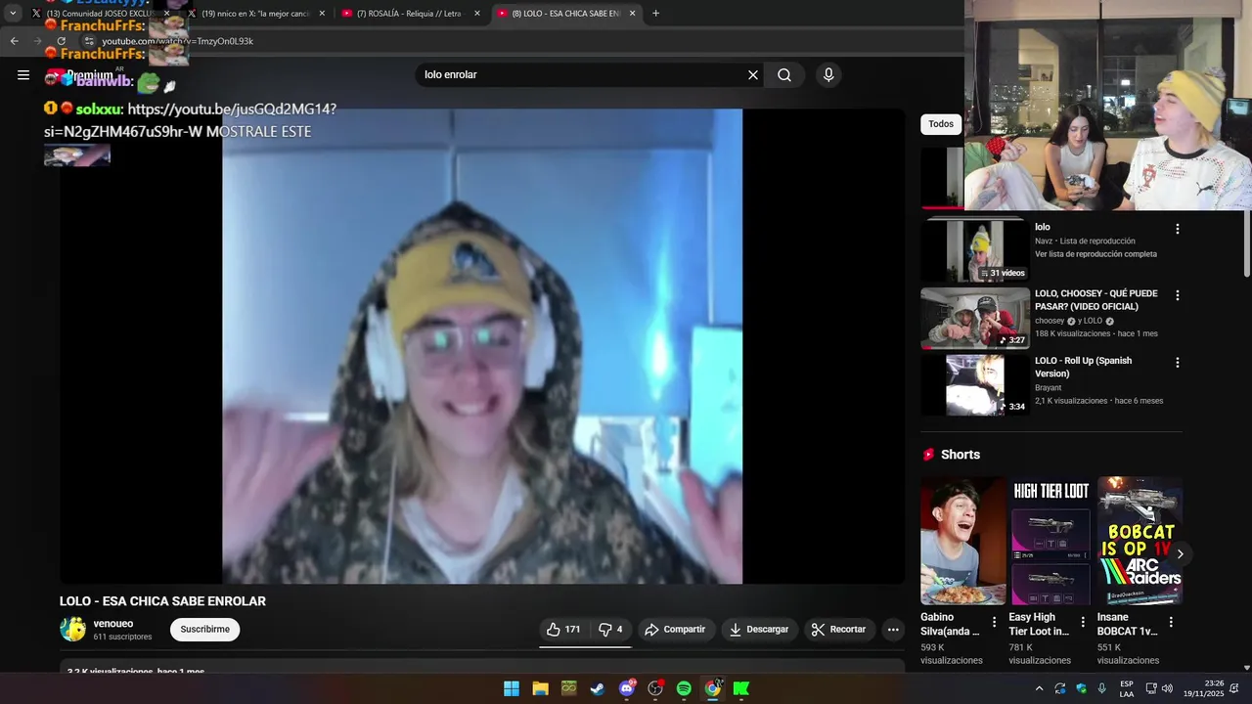Open options for 'Easy High Tier Loot' short
The width and height of the screenshot is (1252, 704).
pyautogui.click(x=1083, y=622)
